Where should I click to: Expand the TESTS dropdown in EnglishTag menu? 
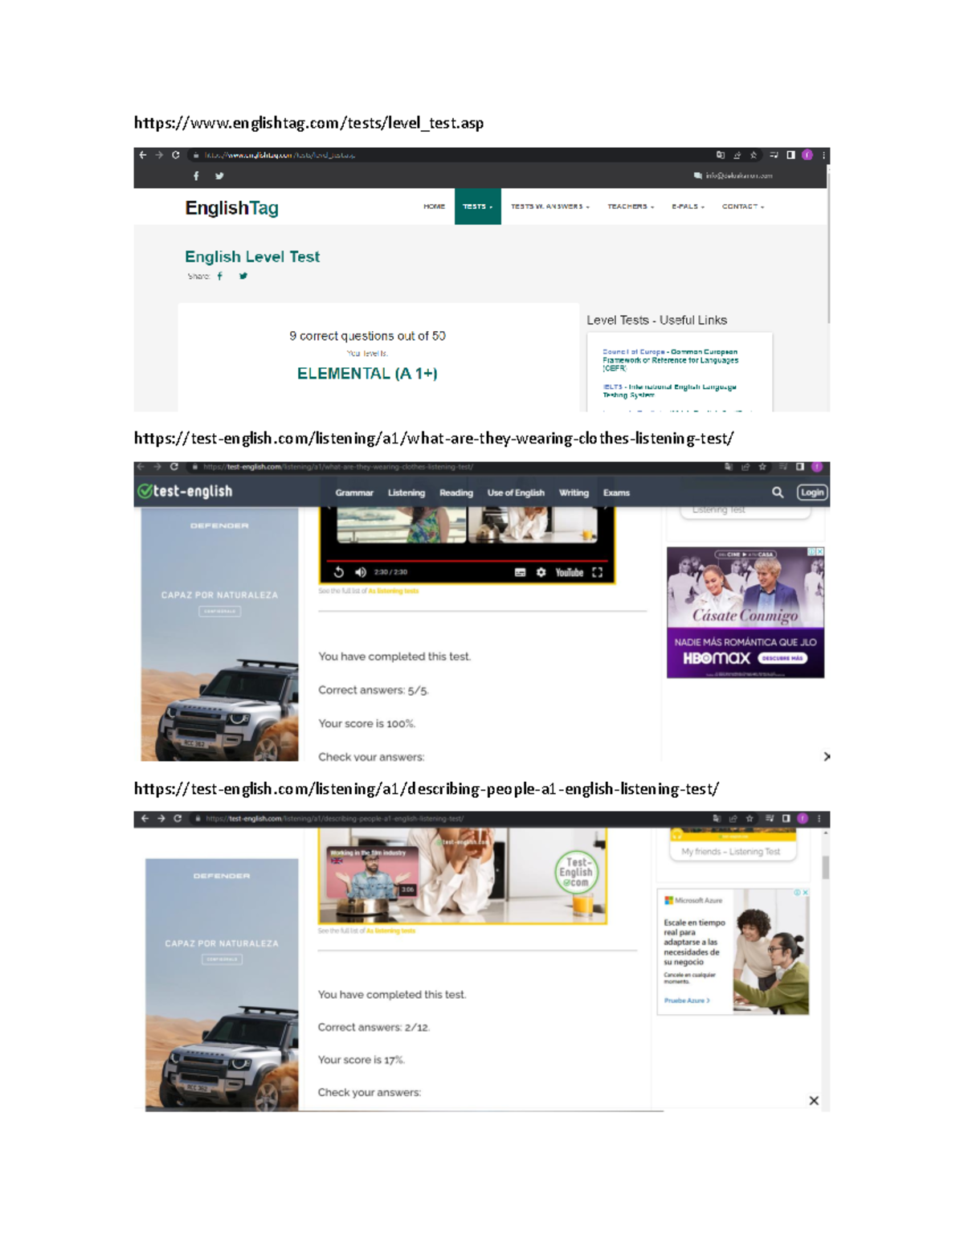pyautogui.click(x=477, y=207)
